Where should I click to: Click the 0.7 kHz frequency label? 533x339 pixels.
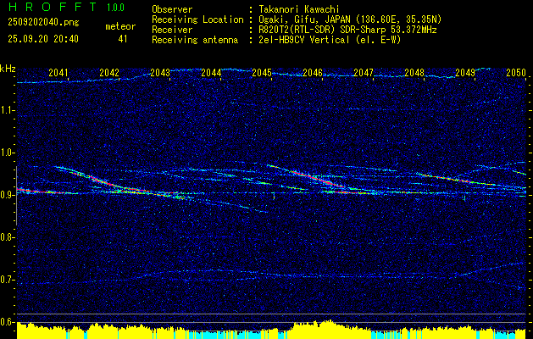pyautogui.click(x=8, y=280)
